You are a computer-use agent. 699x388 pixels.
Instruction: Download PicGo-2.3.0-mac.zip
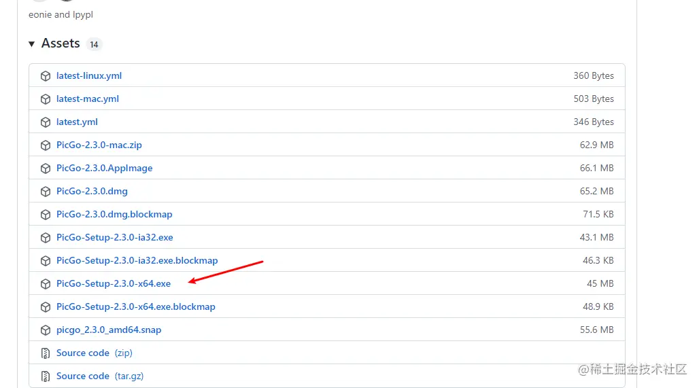(99, 145)
